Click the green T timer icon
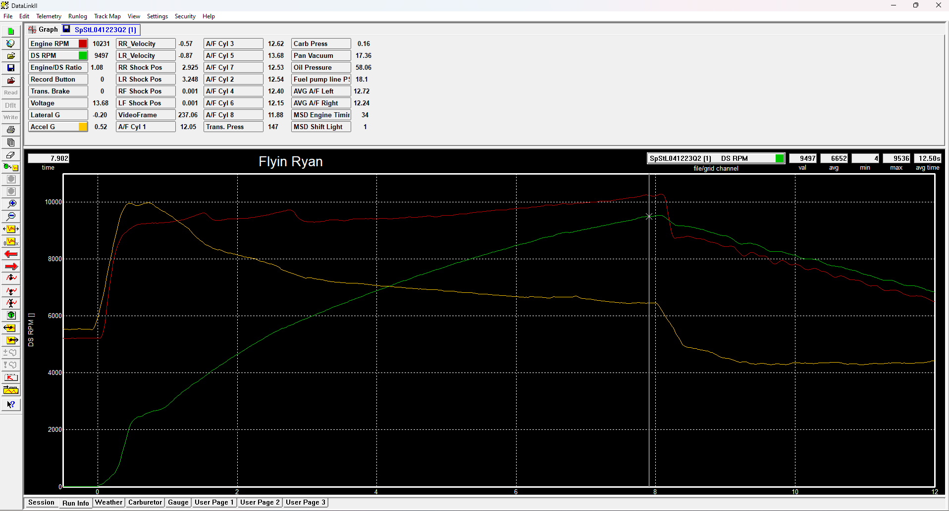The height and width of the screenshot is (511, 949). 11,315
